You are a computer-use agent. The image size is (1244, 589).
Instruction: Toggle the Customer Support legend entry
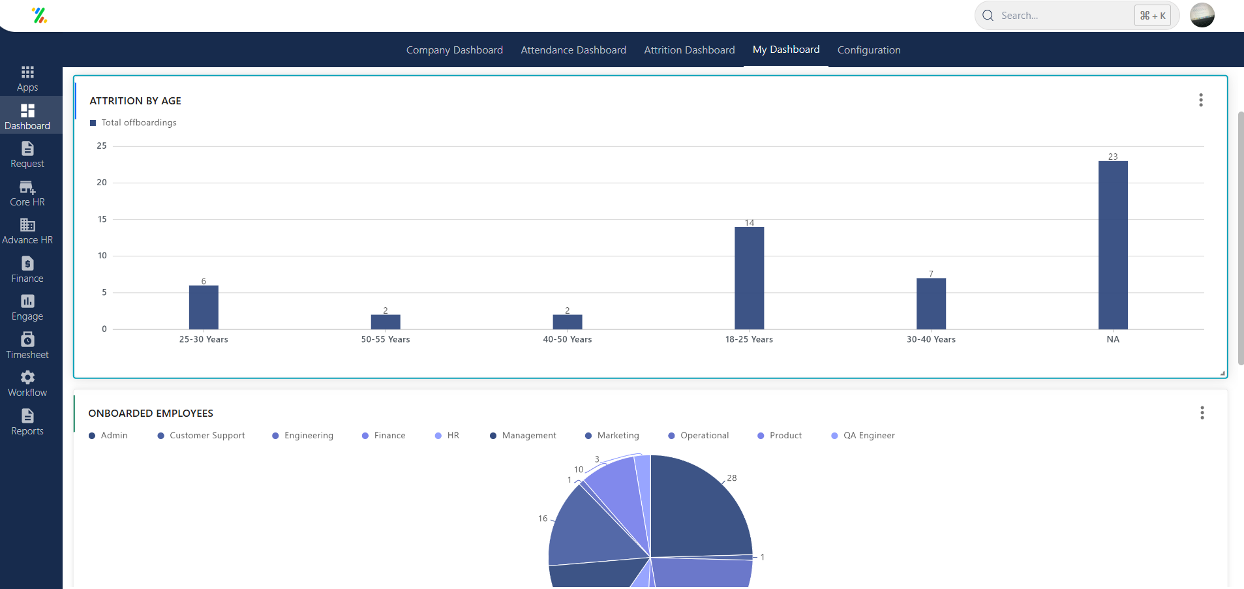(202, 436)
